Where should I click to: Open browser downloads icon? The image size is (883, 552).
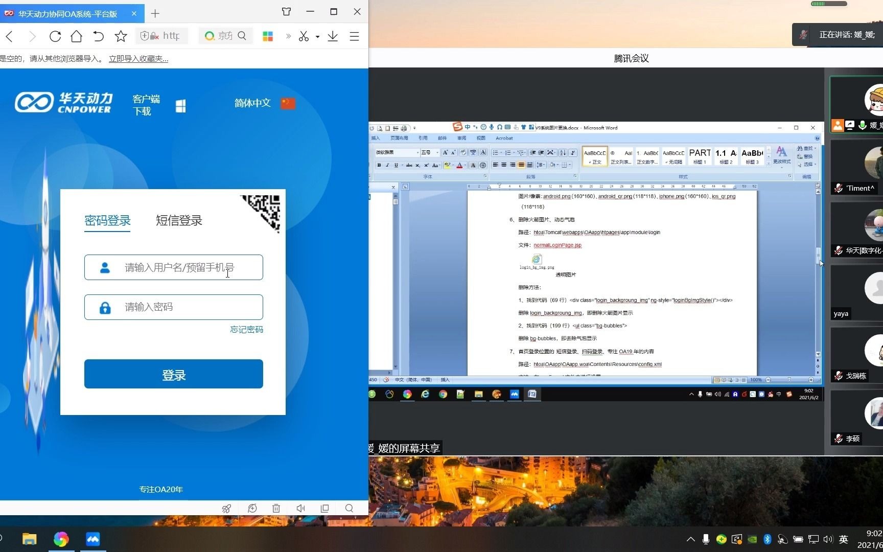pos(333,36)
